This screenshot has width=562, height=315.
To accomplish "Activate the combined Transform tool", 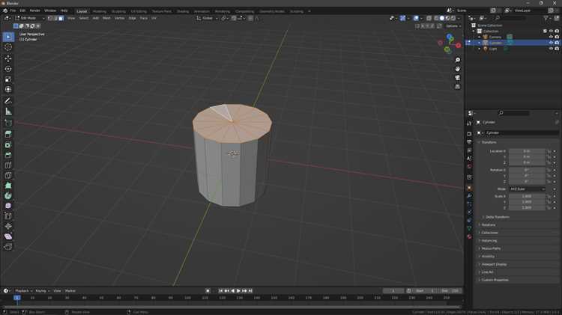I will click(8, 89).
